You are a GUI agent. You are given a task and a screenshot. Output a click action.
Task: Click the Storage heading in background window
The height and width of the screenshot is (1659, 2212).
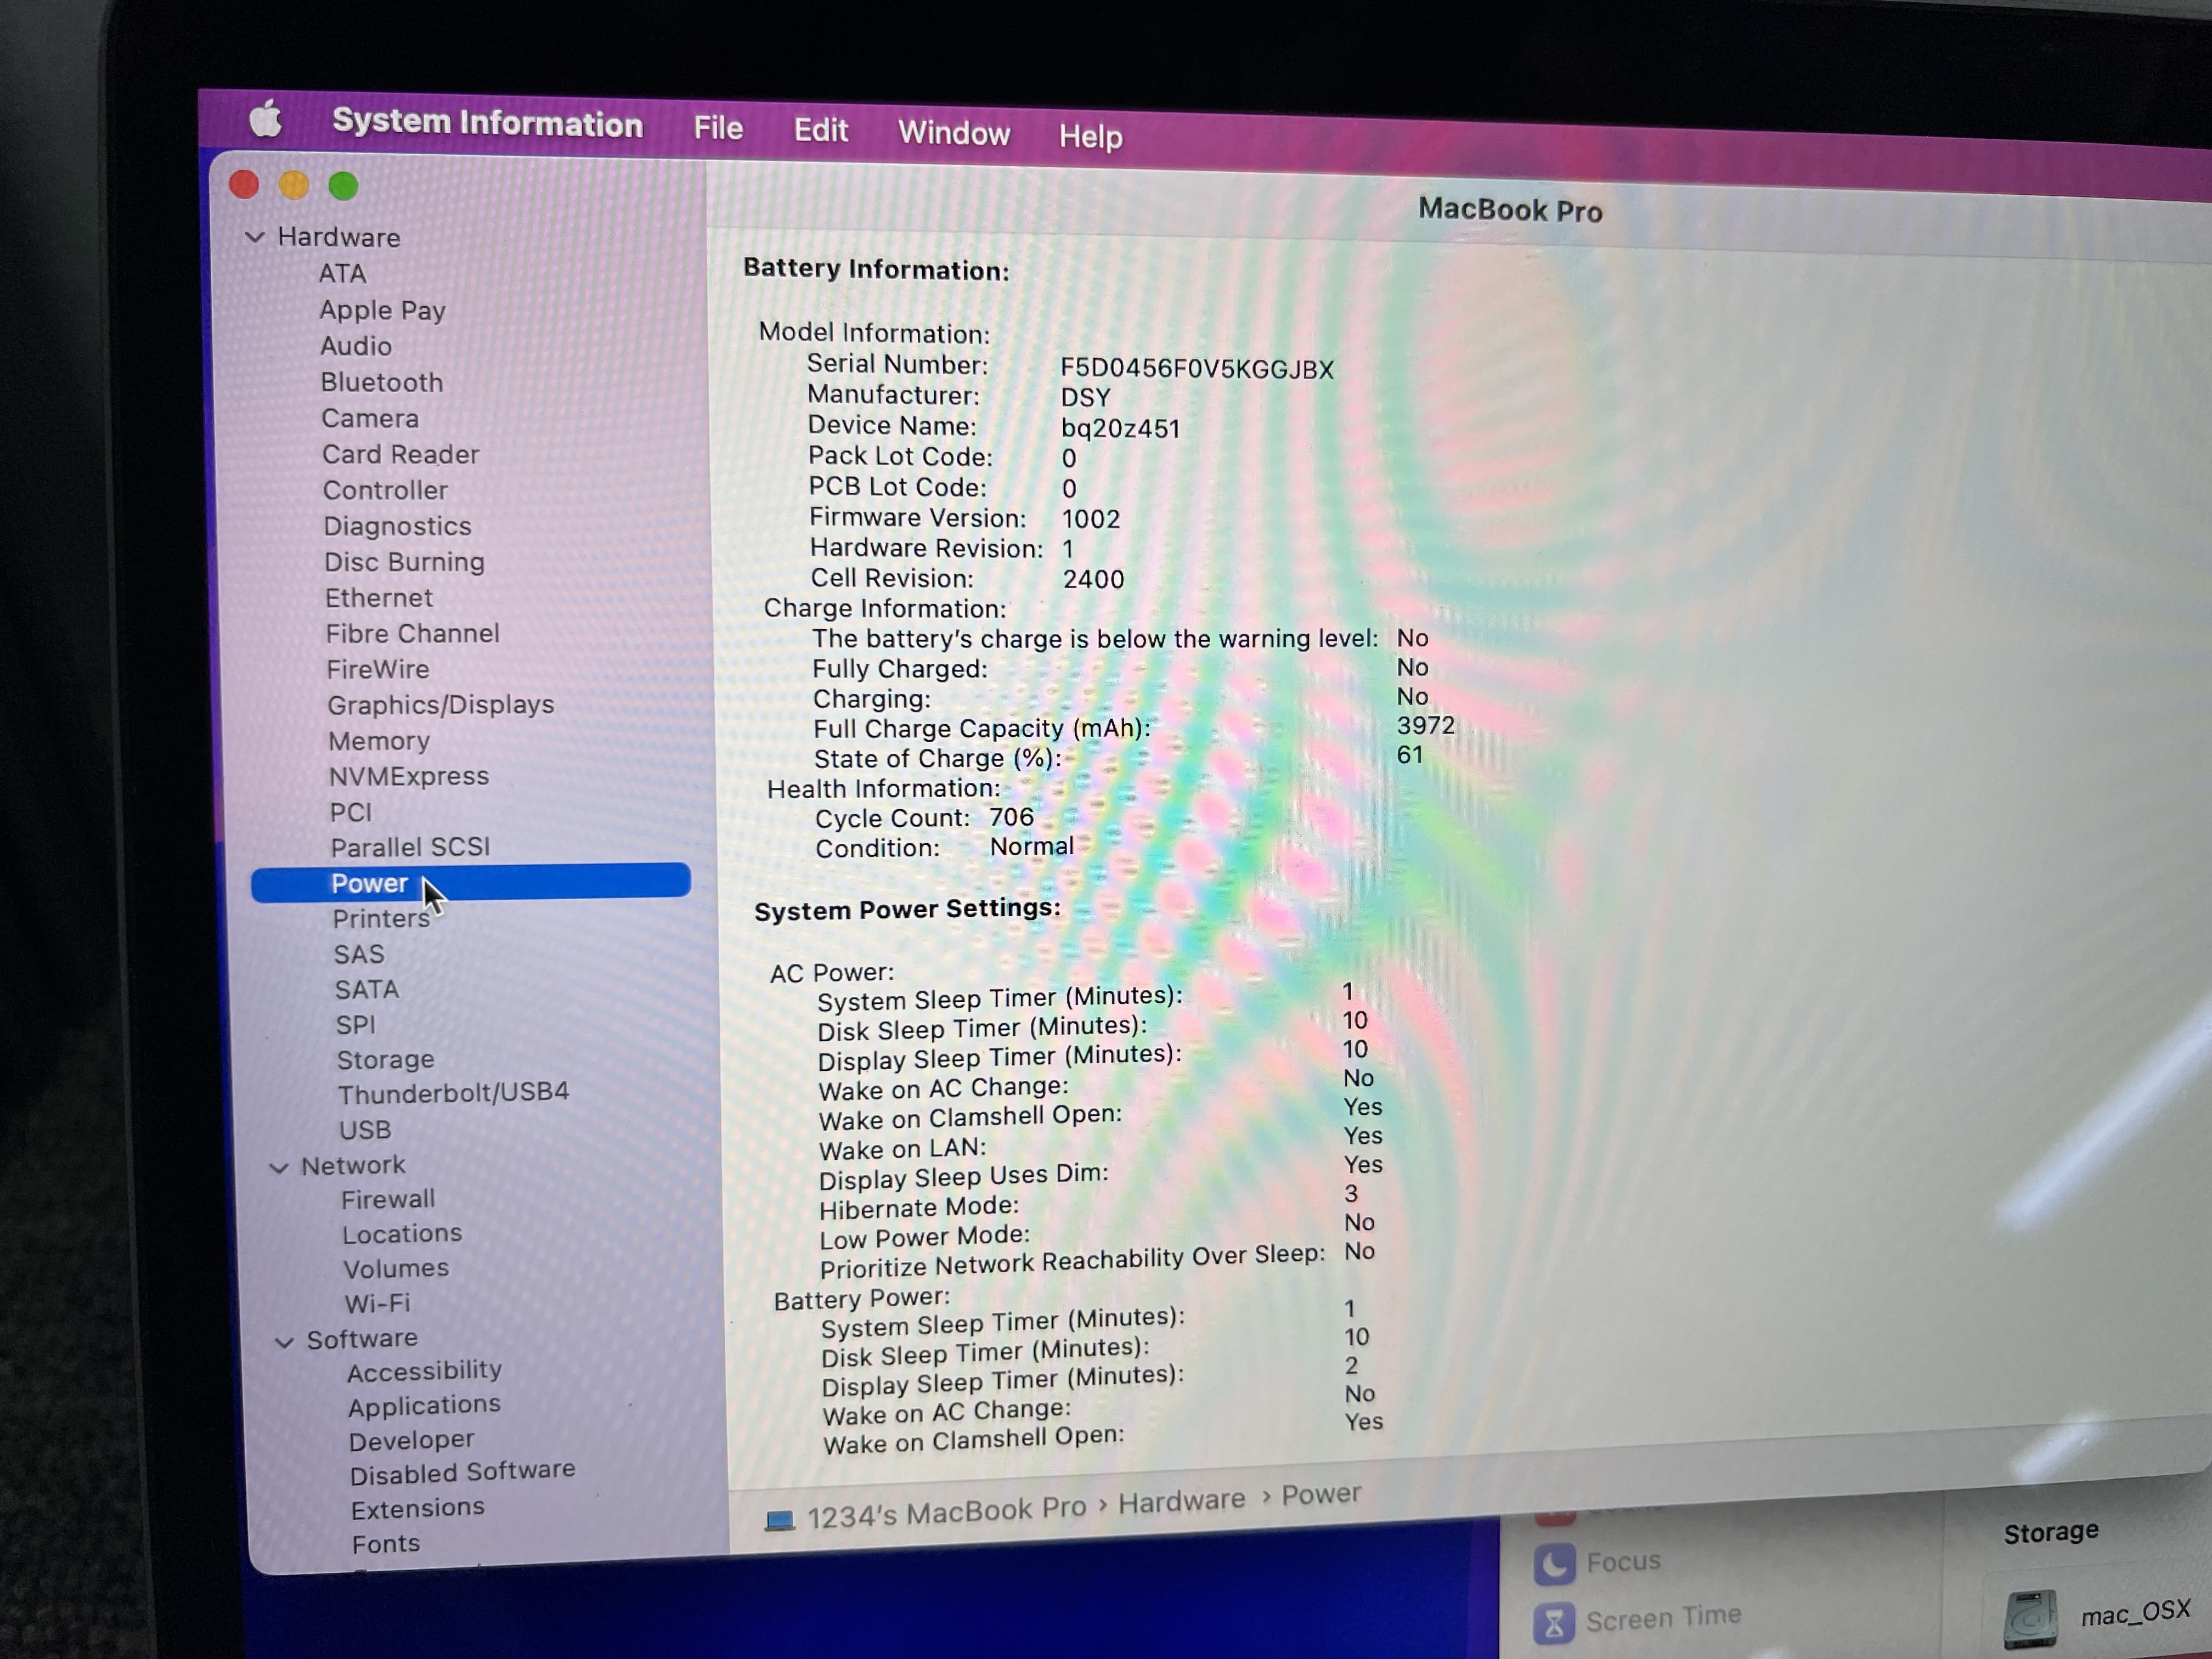[x=2050, y=1533]
